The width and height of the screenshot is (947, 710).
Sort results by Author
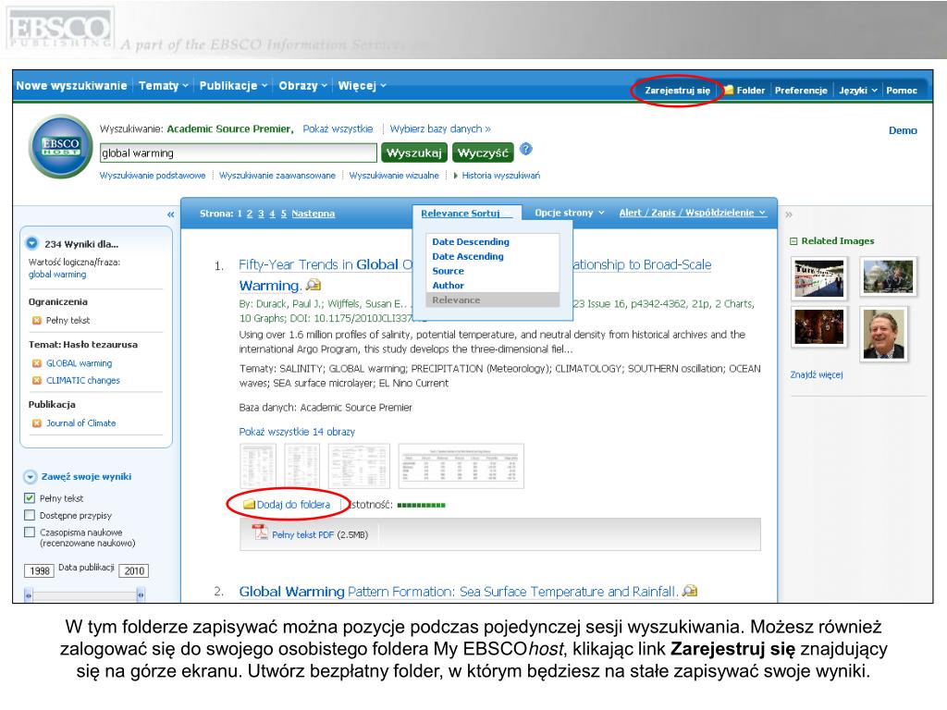(x=448, y=286)
